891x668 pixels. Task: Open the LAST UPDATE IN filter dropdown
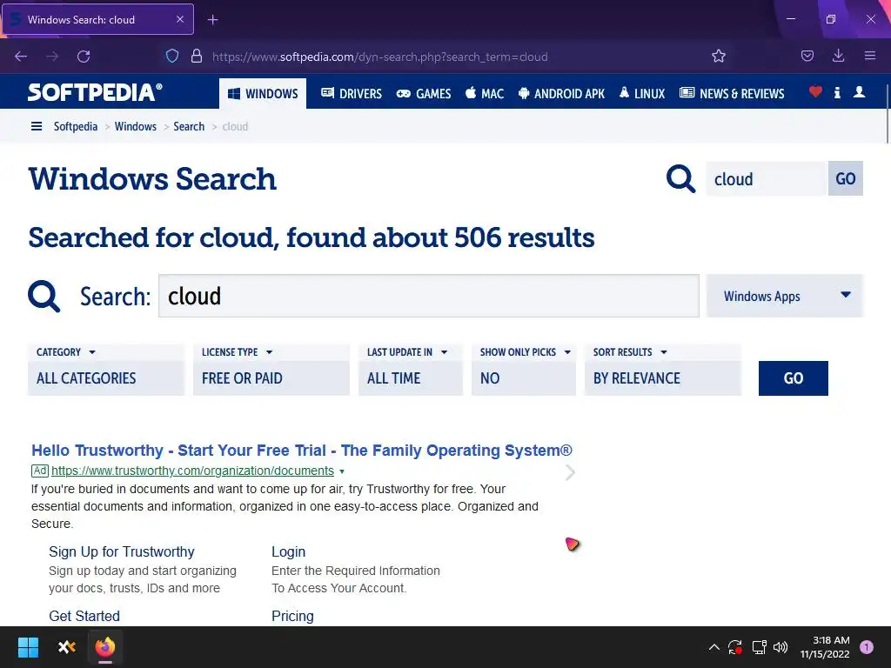tap(411, 369)
